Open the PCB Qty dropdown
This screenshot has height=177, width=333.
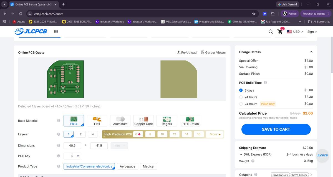coord(72,156)
